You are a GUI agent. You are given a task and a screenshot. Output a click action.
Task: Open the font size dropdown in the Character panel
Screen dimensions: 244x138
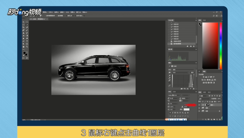[178, 98]
